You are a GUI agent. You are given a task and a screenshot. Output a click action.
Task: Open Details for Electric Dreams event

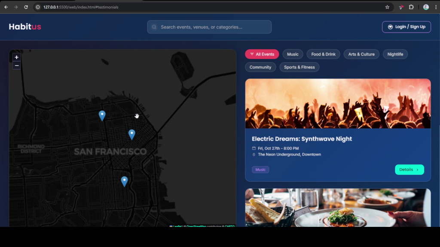[409, 170]
